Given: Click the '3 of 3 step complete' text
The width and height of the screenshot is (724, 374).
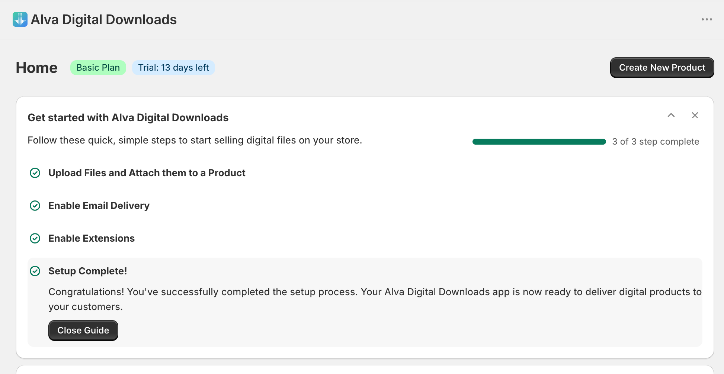Looking at the screenshot, I should tap(656, 142).
